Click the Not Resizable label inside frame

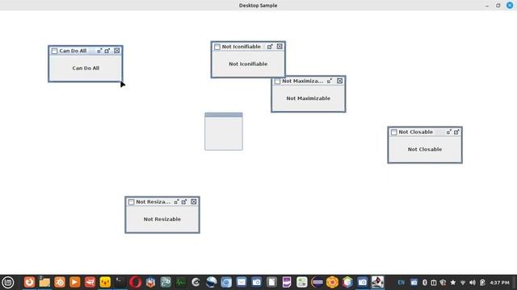(162, 219)
